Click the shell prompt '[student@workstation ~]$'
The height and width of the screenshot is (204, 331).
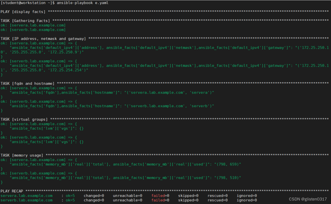[27, 3]
